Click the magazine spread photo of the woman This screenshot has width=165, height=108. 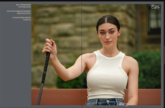click(96, 55)
